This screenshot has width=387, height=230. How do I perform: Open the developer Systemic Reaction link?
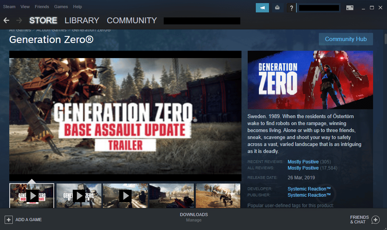[x=309, y=189]
